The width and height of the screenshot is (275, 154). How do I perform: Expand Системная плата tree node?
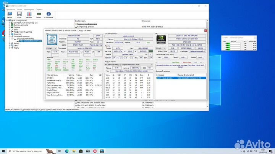point(10,25)
